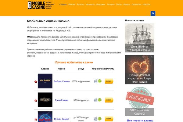
Task: Open Турнир Раковая страсть news card
Action: click(x=140, y=70)
